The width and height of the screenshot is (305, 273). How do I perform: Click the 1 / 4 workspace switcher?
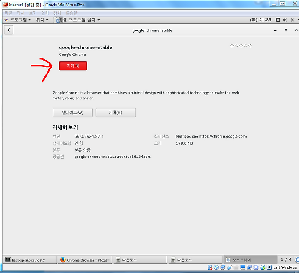click(286, 259)
